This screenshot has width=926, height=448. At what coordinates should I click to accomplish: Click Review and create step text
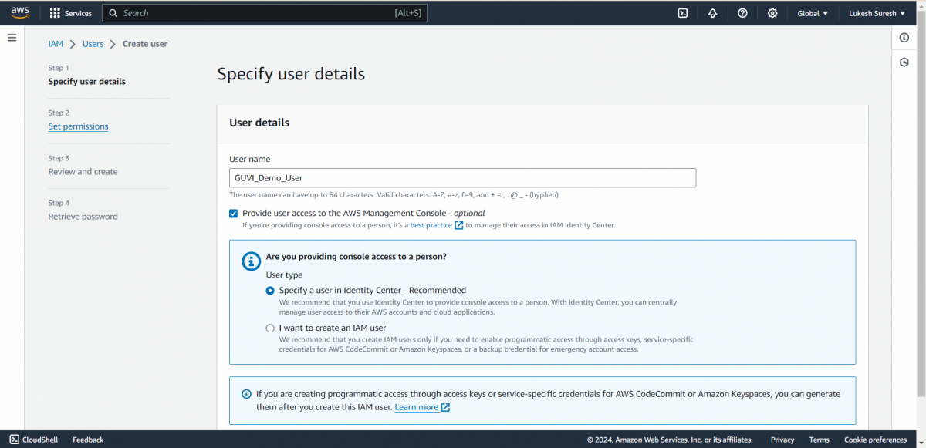(83, 172)
